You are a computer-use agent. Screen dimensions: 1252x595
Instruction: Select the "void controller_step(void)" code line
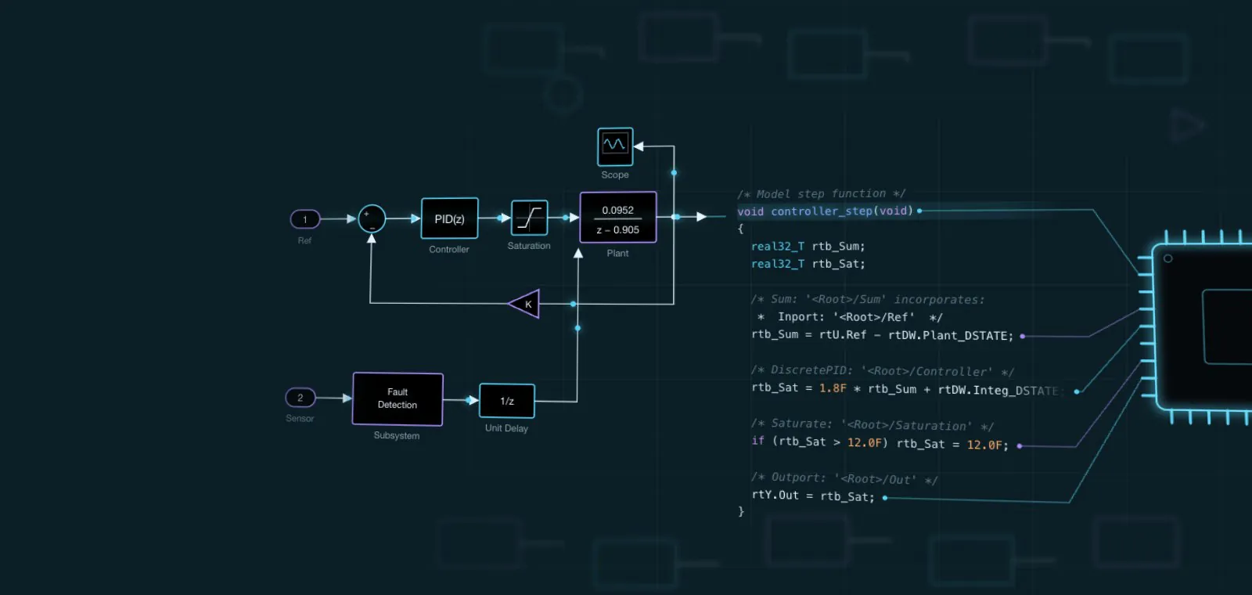(825, 211)
